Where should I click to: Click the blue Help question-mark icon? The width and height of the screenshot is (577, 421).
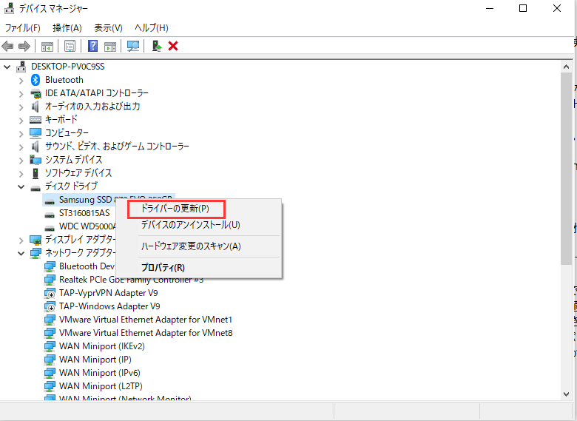tap(93, 46)
